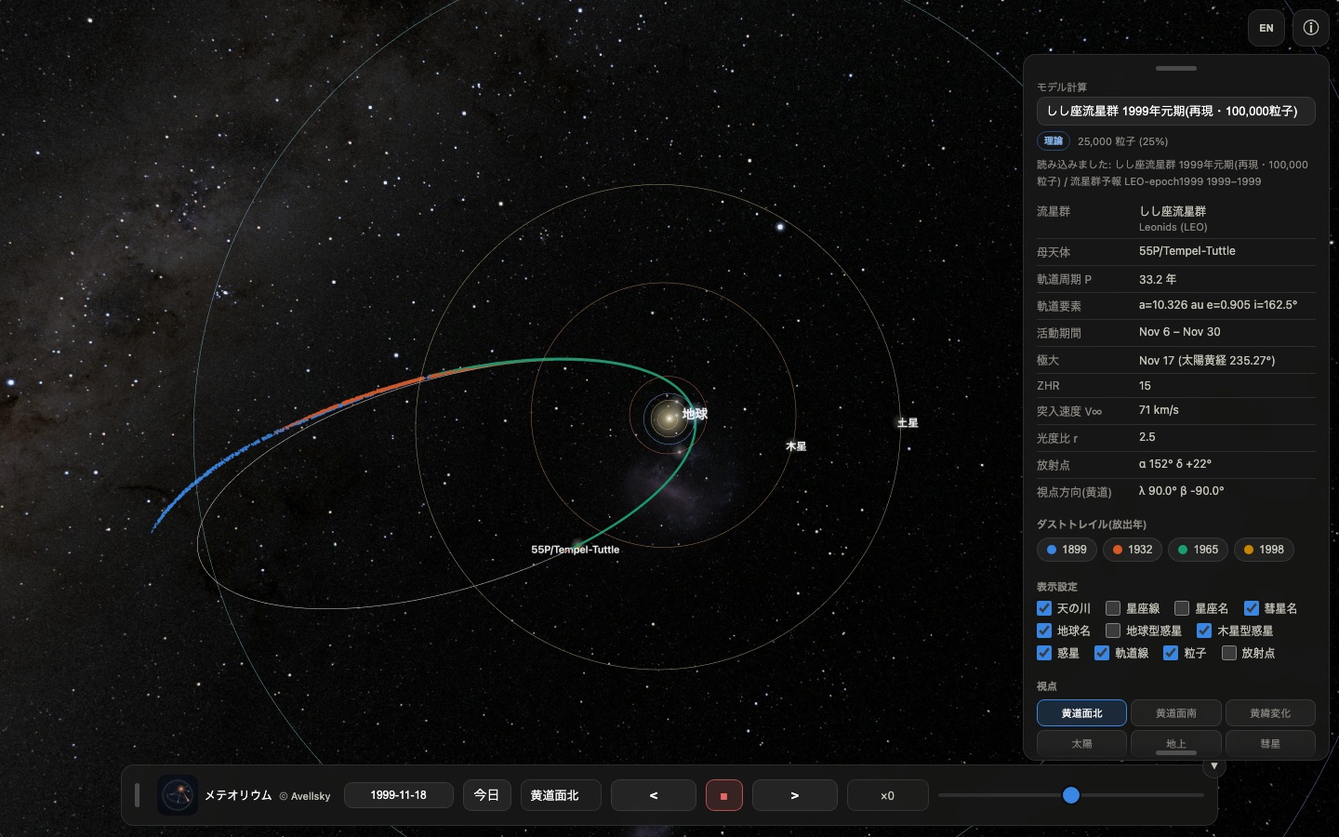Uncheck the 軌道線 checkbox

tap(1102, 653)
